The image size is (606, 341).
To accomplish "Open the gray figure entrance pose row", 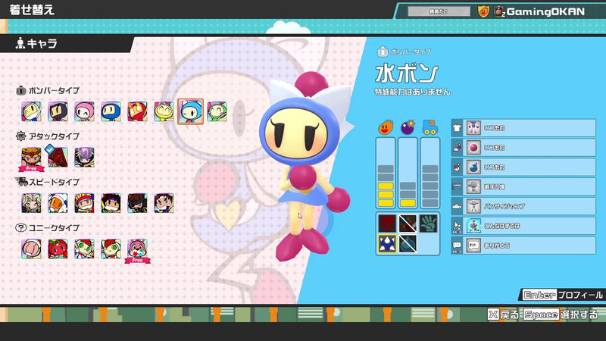I will (x=523, y=186).
